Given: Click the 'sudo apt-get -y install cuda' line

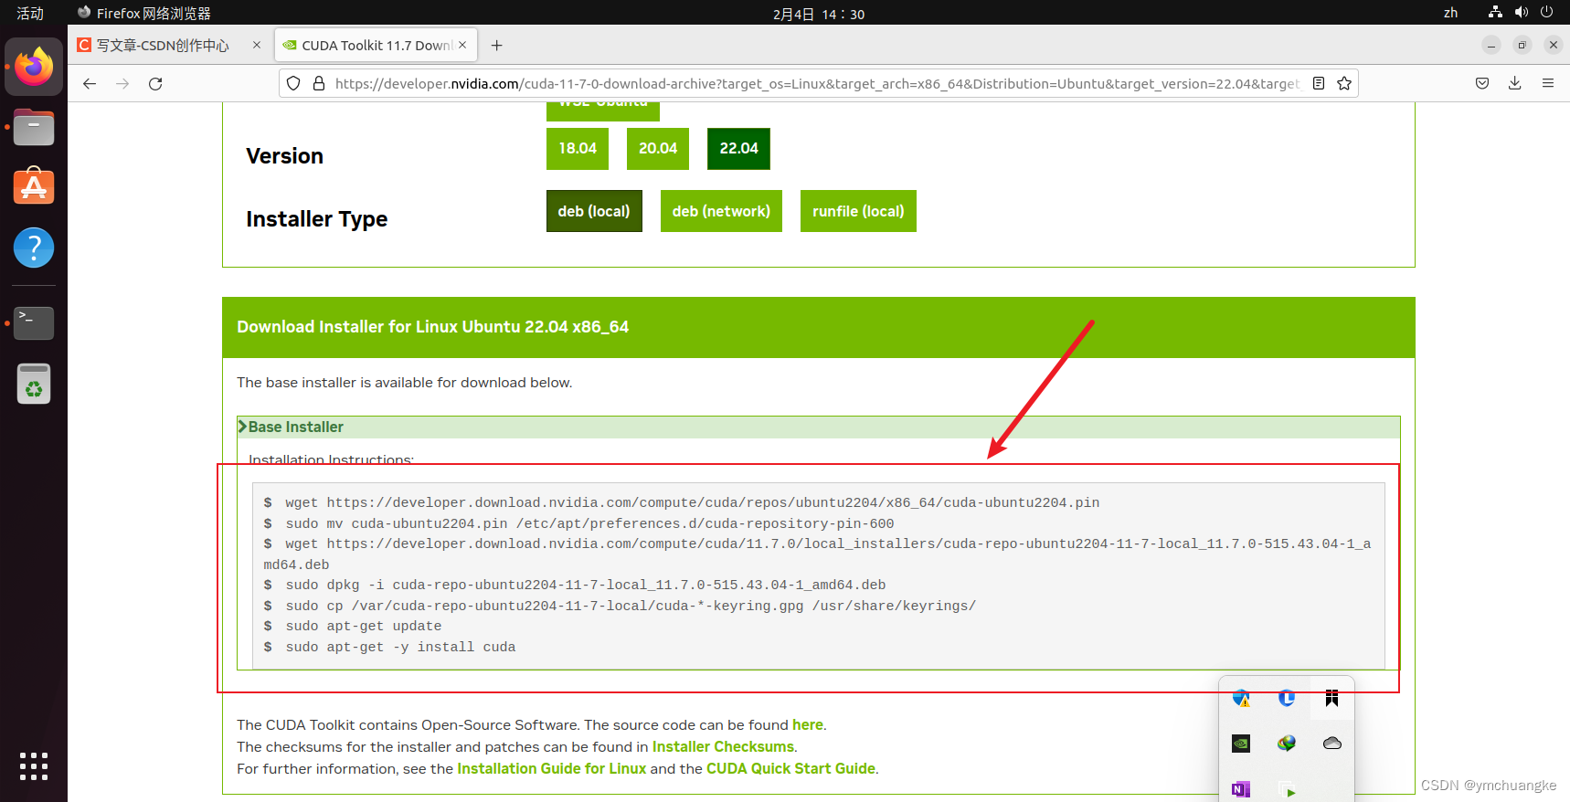Looking at the screenshot, I should coord(400,647).
